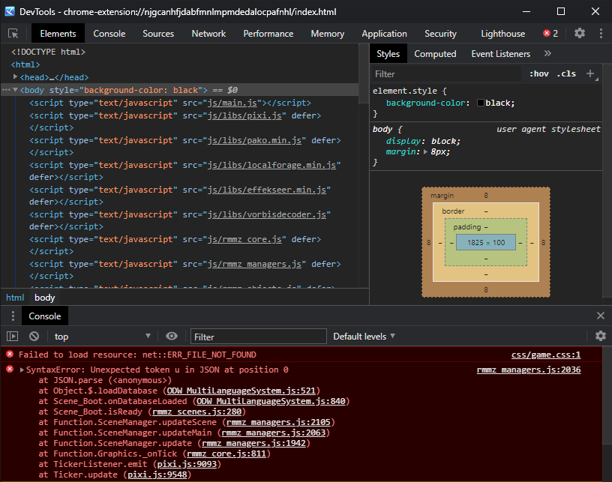Follow the js/libs/vorbisdecoder.js src link
This screenshot has height=482, width=612.
[266, 215]
